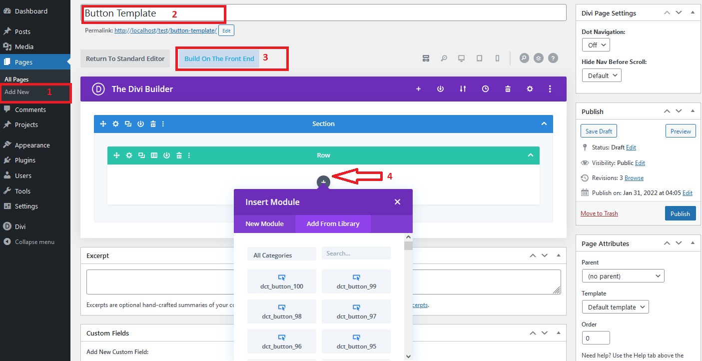Open page settings gear in Divi Builder header

click(x=530, y=89)
